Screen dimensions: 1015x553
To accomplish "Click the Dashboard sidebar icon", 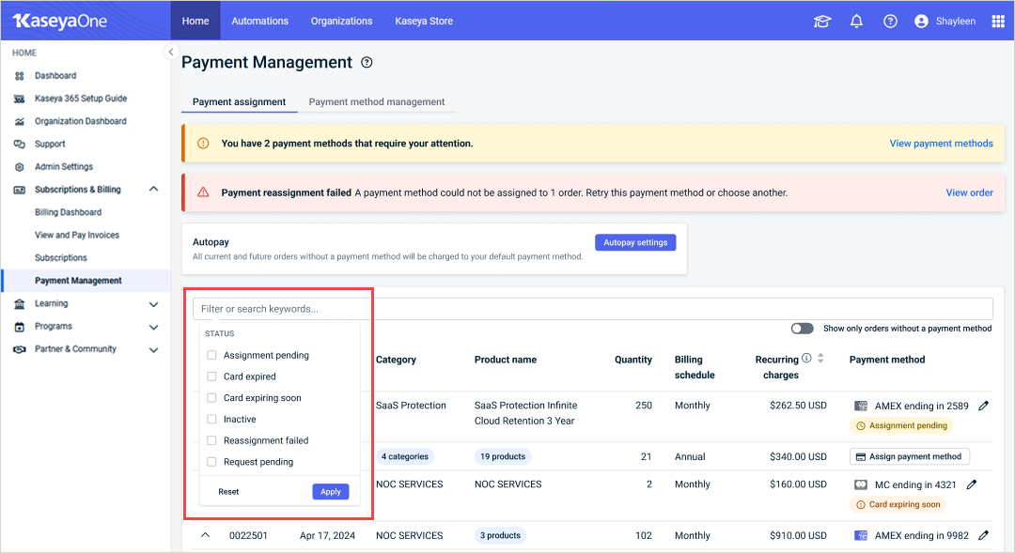I will pos(20,76).
